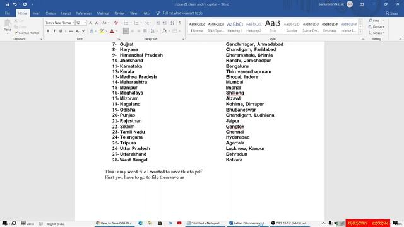
Task: Align paragraph to the right
Action: pyautogui.click(x=139, y=31)
